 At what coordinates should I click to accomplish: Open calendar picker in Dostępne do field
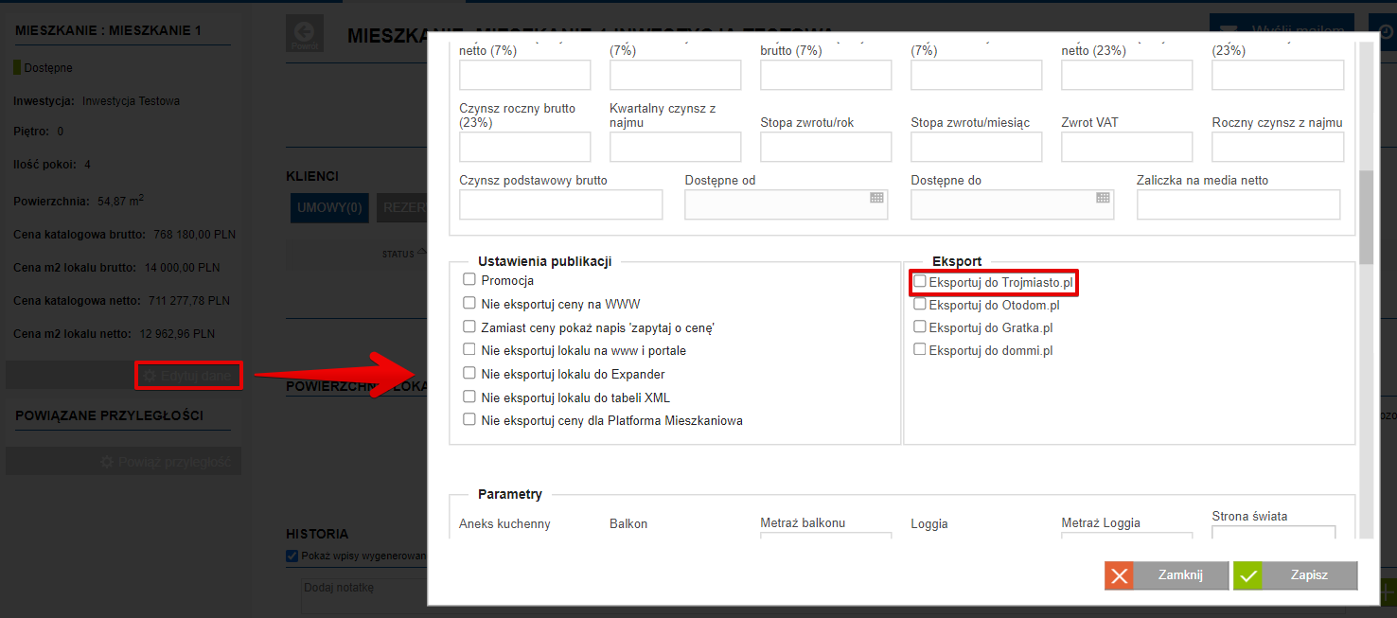click(1103, 198)
